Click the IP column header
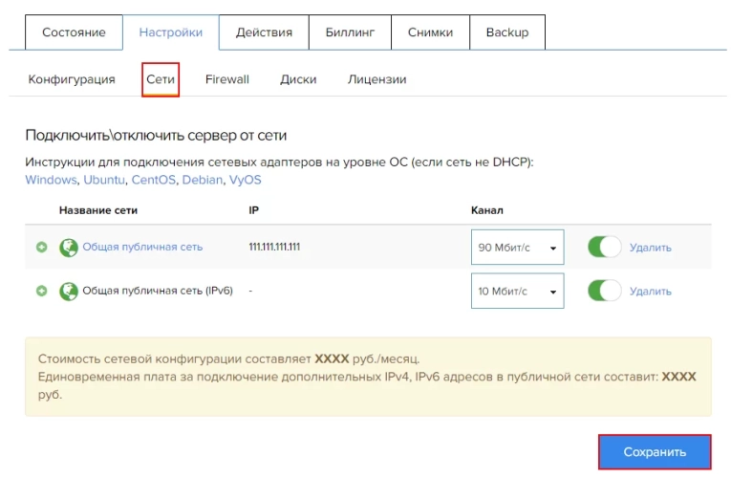This screenshot has height=477, width=731. click(253, 210)
